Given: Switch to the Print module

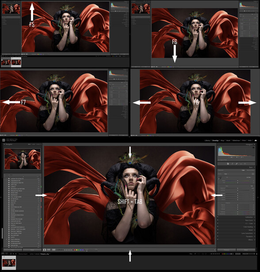Looking at the screenshot, I should [x=244, y=140].
